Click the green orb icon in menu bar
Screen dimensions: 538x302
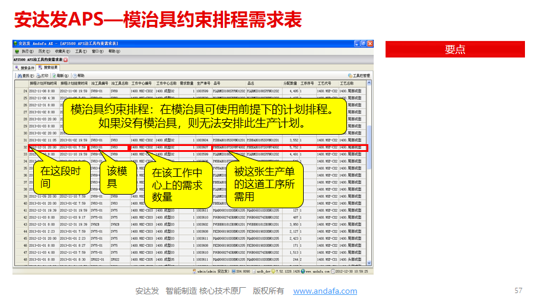coord(17,52)
